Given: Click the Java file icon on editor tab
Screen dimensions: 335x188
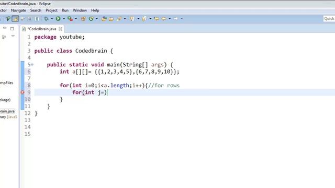Looking at the screenshot, I should 24,29.
